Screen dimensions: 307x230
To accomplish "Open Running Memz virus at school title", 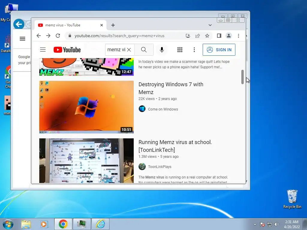I will (x=175, y=146).
